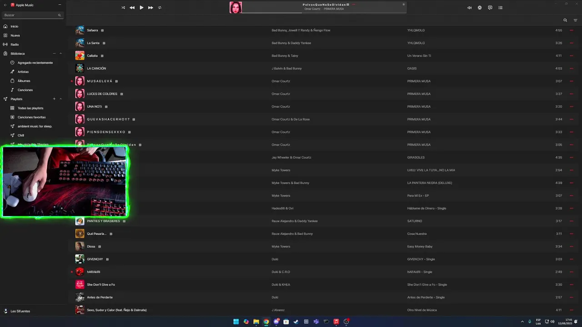Toggle shuffle playback
This screenshot has width=582, height=327.
point(123,8)
